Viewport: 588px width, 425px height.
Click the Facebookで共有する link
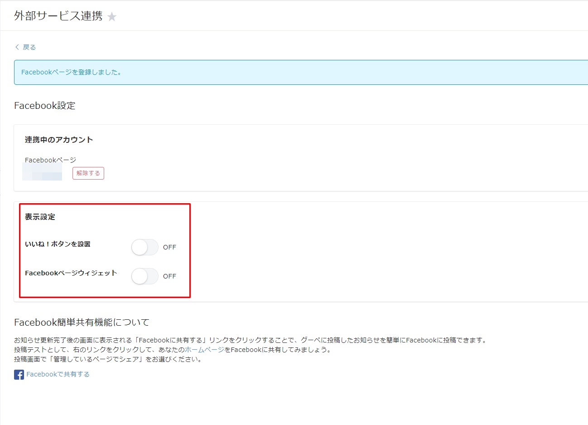click(58, 374)
